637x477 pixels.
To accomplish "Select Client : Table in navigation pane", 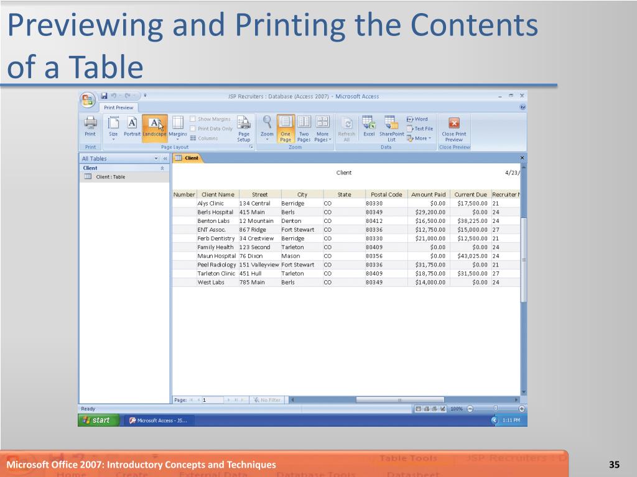I will pos(124,177).
